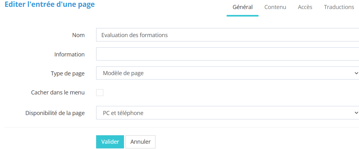Click the Type de page label
This screenshot has width=359, height=149.
tap(67, 74)
